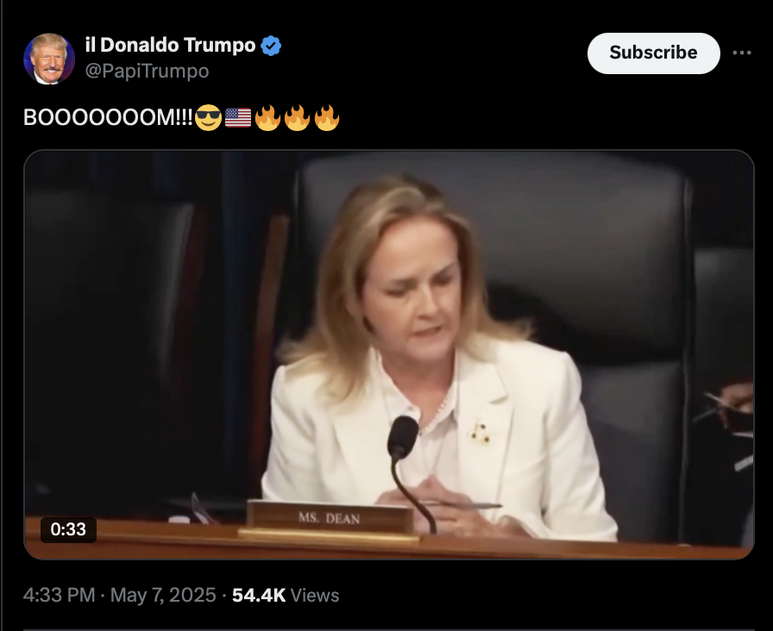The image size is (773, 631).
Task: Click the first fire emoji
Action: click(267, 118)
